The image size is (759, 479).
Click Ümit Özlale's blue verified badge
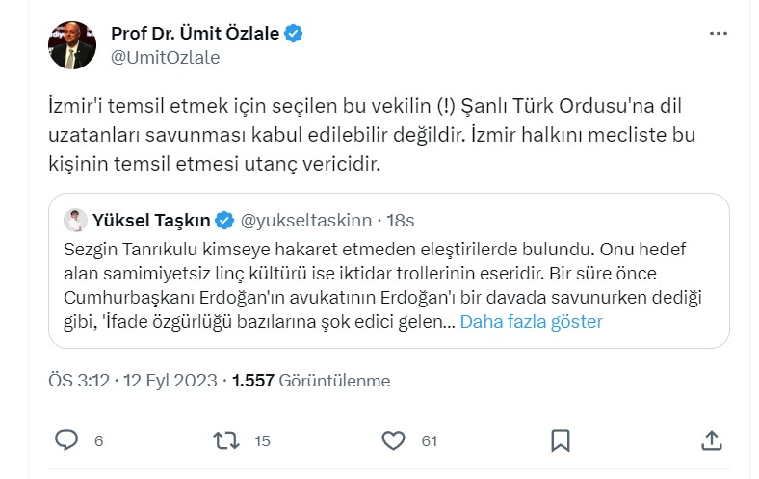point(294,34)
